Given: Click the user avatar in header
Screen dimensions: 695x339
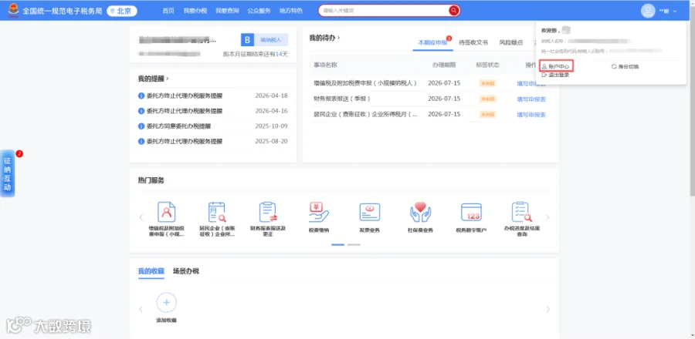Looking at the screenshot, I should tap(648, 11).
